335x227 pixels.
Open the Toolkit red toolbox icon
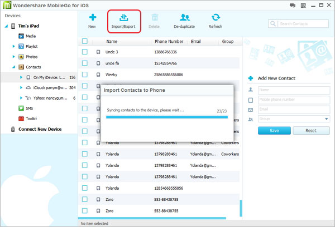click(21, 119)
